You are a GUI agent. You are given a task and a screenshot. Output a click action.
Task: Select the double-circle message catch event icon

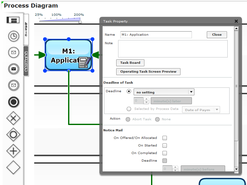13,85
